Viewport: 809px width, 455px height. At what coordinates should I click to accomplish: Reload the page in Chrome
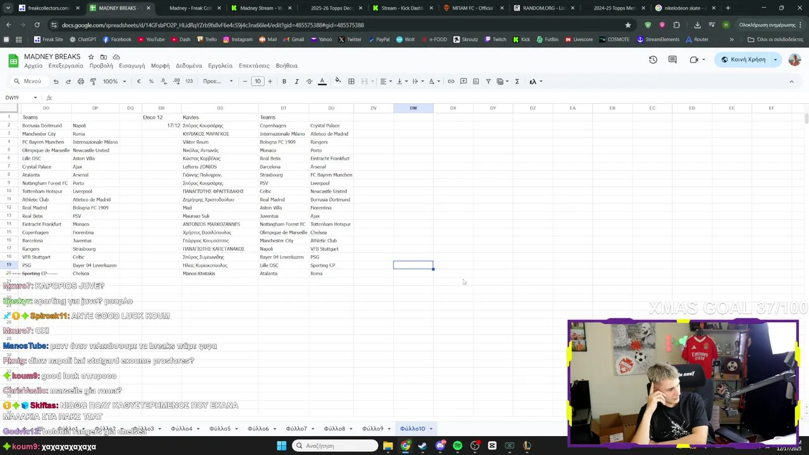37,25
